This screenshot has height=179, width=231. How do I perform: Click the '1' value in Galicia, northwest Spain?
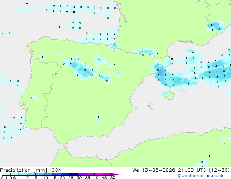42,57
